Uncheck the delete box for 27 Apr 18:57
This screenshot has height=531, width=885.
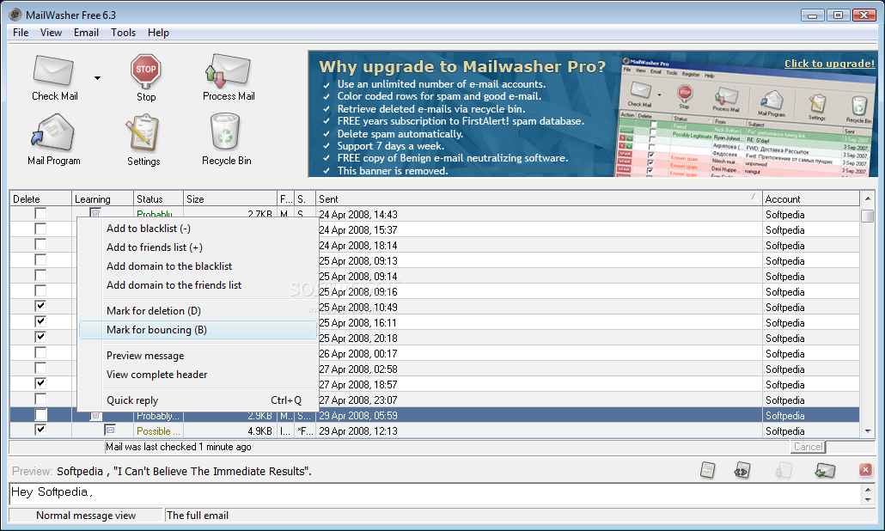coord(40,383)
